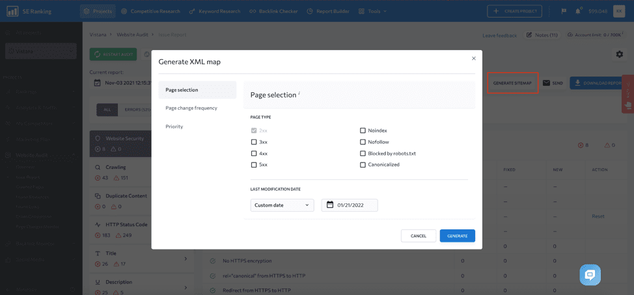Click the flag icon in header
This screenshot has width=634, height=295.
564,11
